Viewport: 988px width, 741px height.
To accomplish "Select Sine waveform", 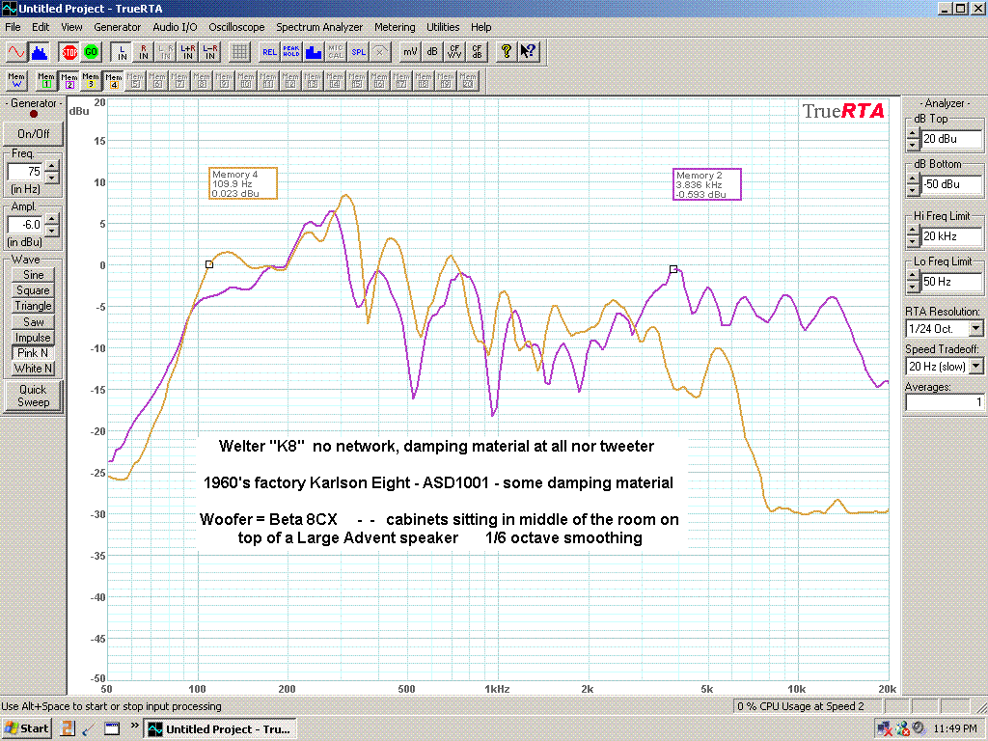I will coord(34,275).
